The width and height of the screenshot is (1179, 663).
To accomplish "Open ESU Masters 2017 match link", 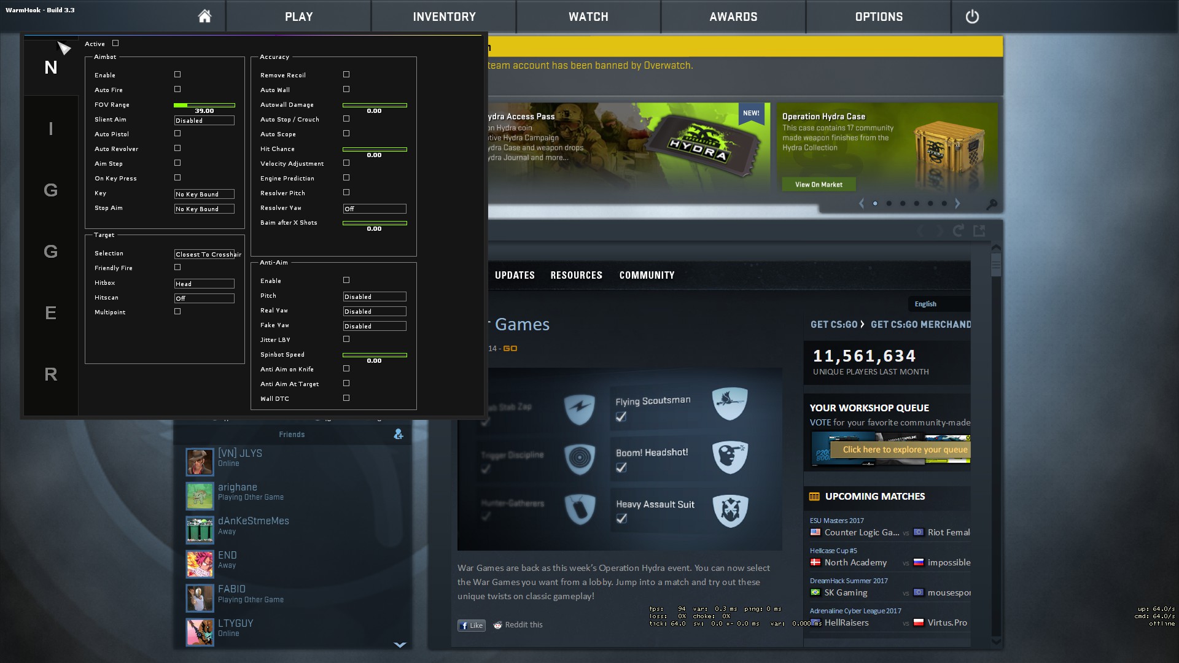I will [836, 521].
